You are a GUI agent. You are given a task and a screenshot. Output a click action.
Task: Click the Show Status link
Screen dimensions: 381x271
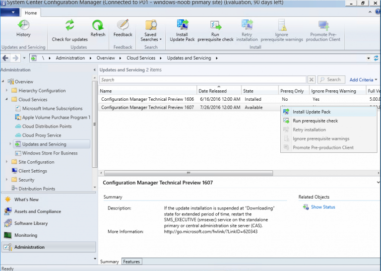[323, 207]
